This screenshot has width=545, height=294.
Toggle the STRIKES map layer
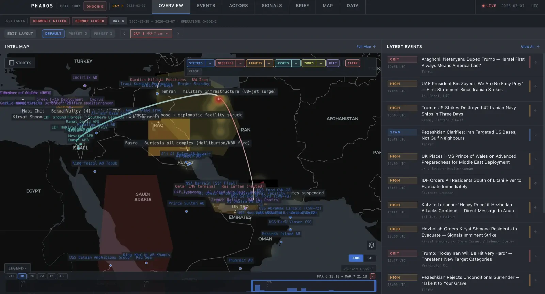(196, 63)
